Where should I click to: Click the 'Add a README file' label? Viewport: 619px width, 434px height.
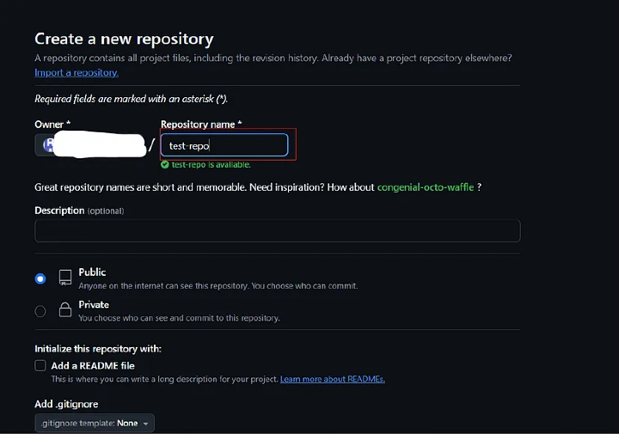pyautogui.click(x=92, y=365)
